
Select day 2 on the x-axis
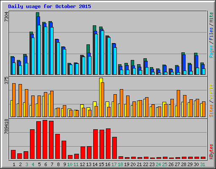point(20,164)
